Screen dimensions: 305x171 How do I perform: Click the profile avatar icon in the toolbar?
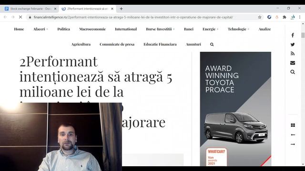[293, 17]
